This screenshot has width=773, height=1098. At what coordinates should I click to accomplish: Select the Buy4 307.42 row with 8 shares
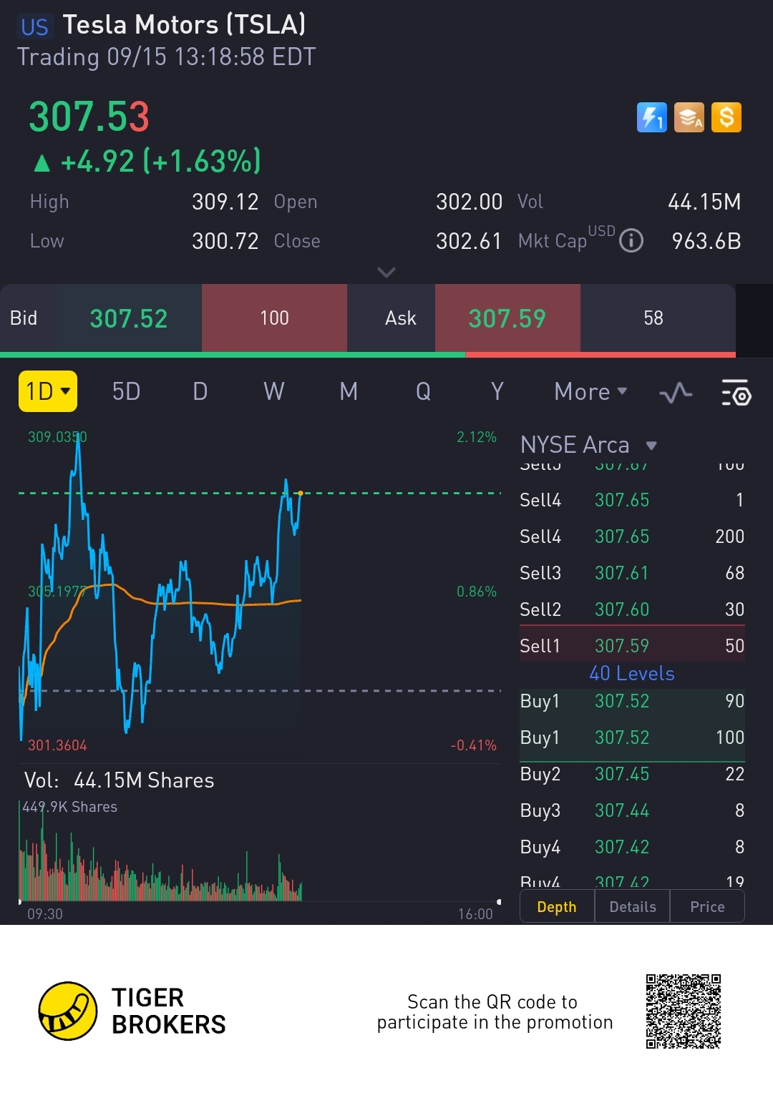(632, 846)
